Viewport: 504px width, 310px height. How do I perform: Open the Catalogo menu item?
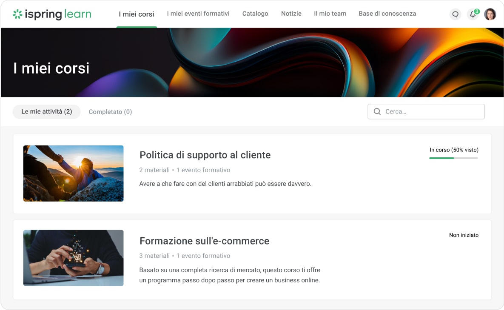pos(255,14)
